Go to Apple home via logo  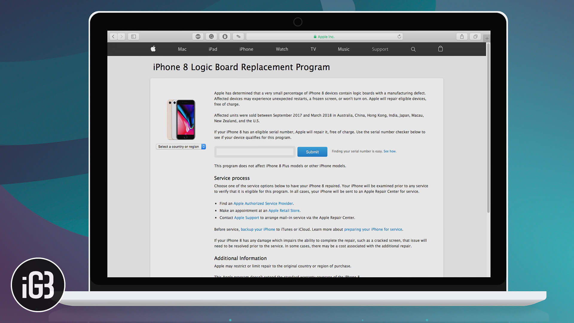pyautogui.click(x=153, y=49)
